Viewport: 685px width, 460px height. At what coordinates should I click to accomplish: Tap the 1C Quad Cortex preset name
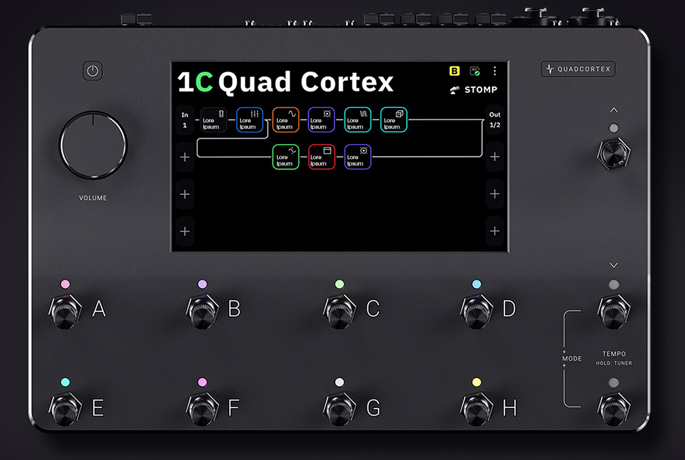click(286, 82)
